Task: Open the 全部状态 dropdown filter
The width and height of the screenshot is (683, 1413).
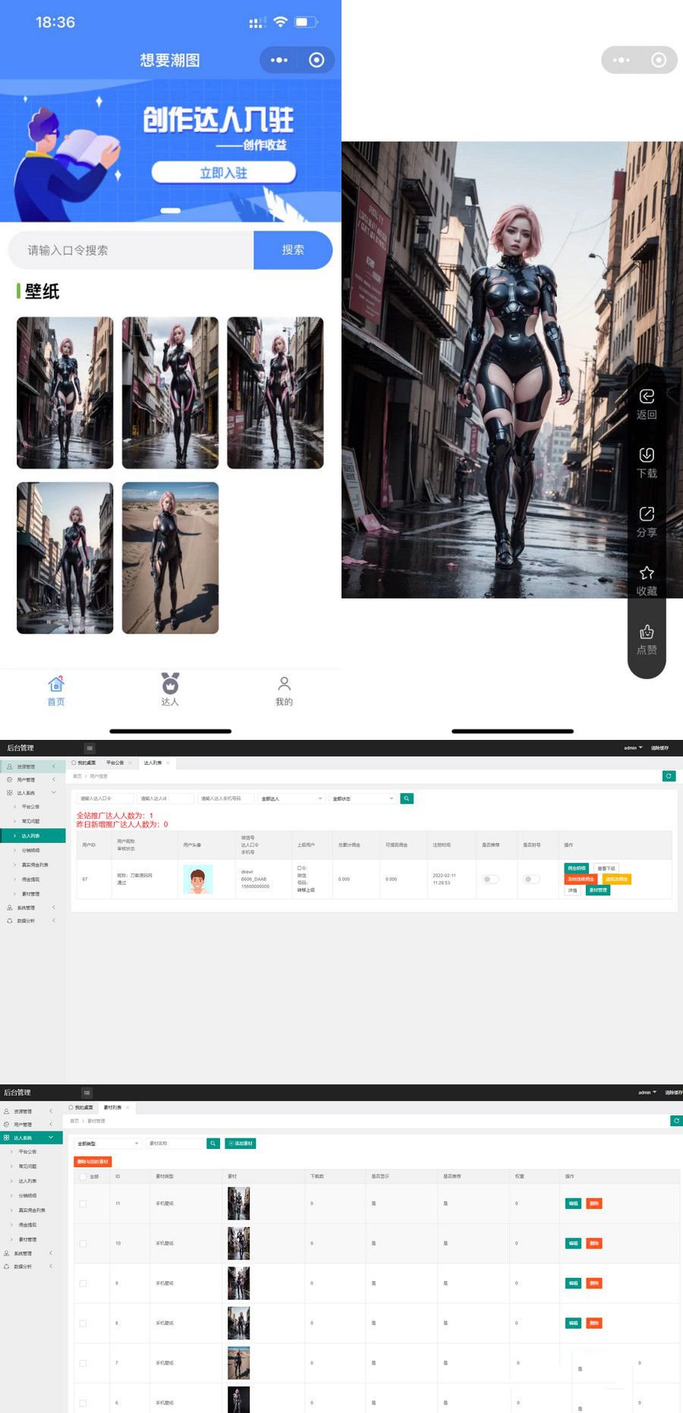Action: 364,798
